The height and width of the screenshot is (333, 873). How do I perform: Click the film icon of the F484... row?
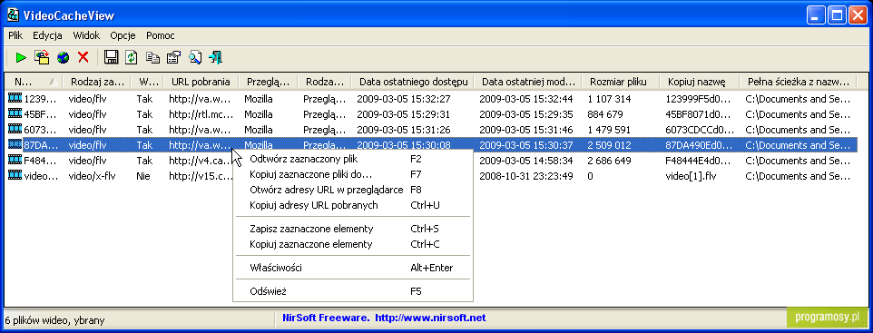pos(15,161)
